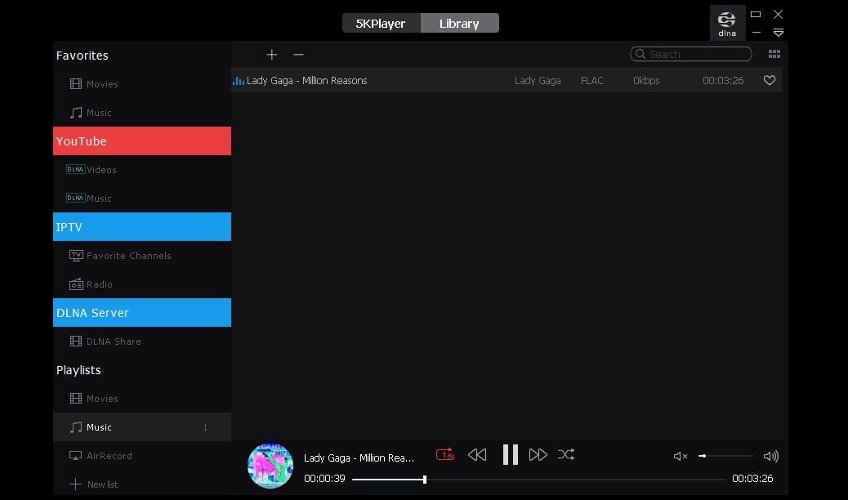Expand the DLNA Server section

coord(91,312)
